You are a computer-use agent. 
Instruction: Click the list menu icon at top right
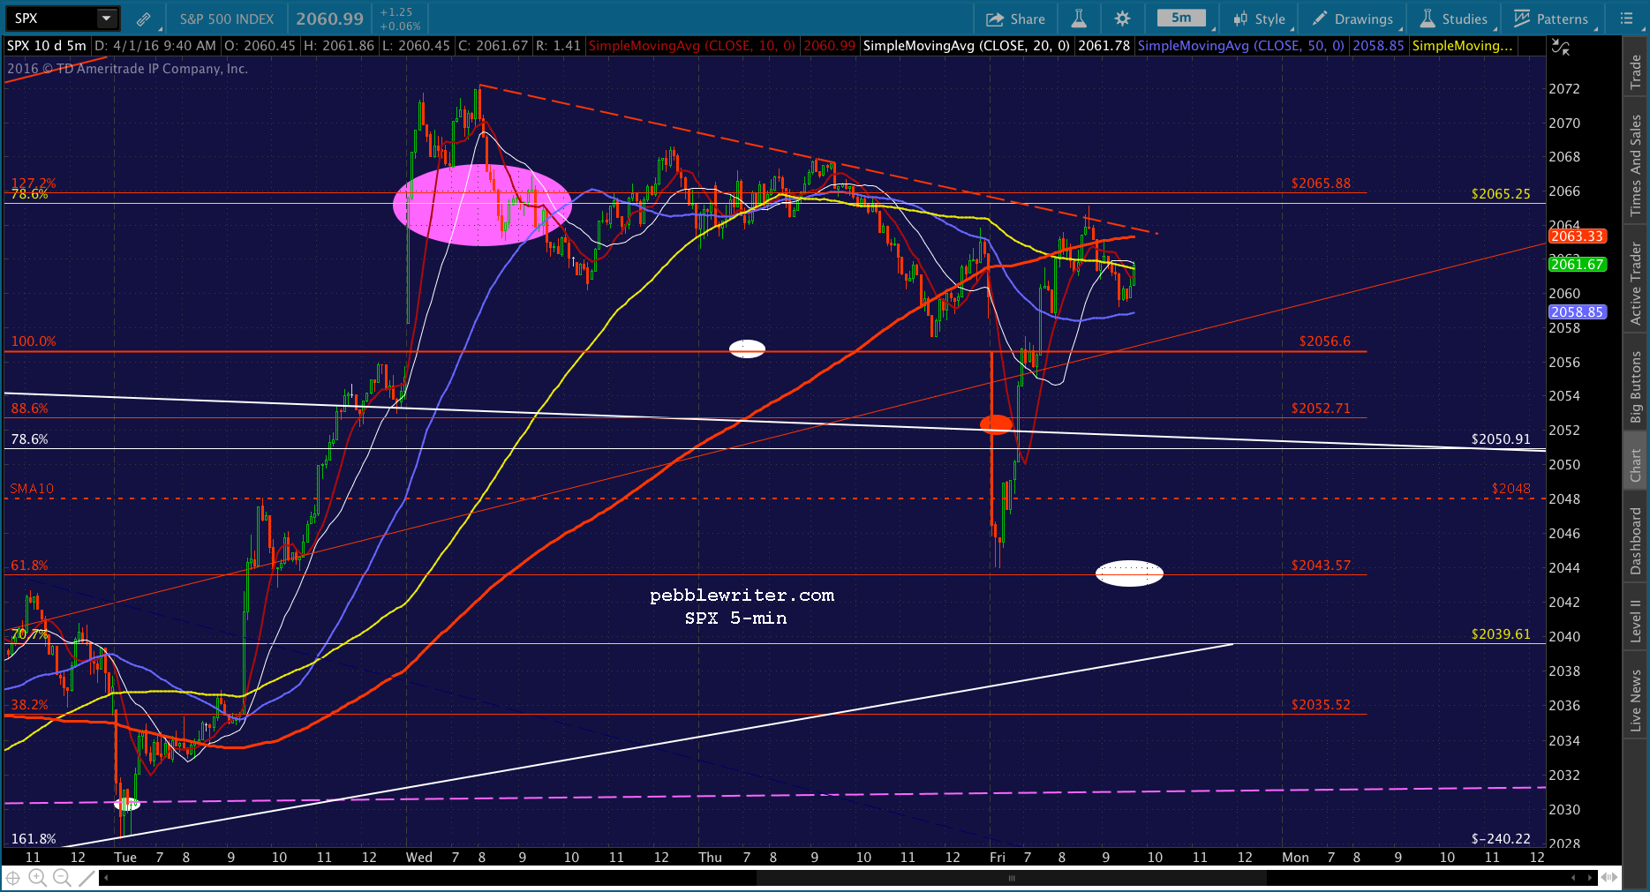tap(1627, 19)
